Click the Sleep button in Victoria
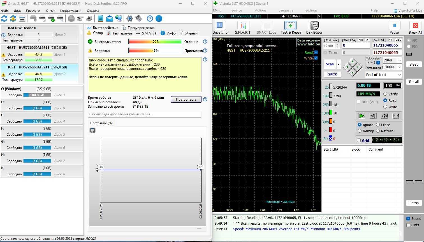The image size is (424, 242). click(414, 64)
